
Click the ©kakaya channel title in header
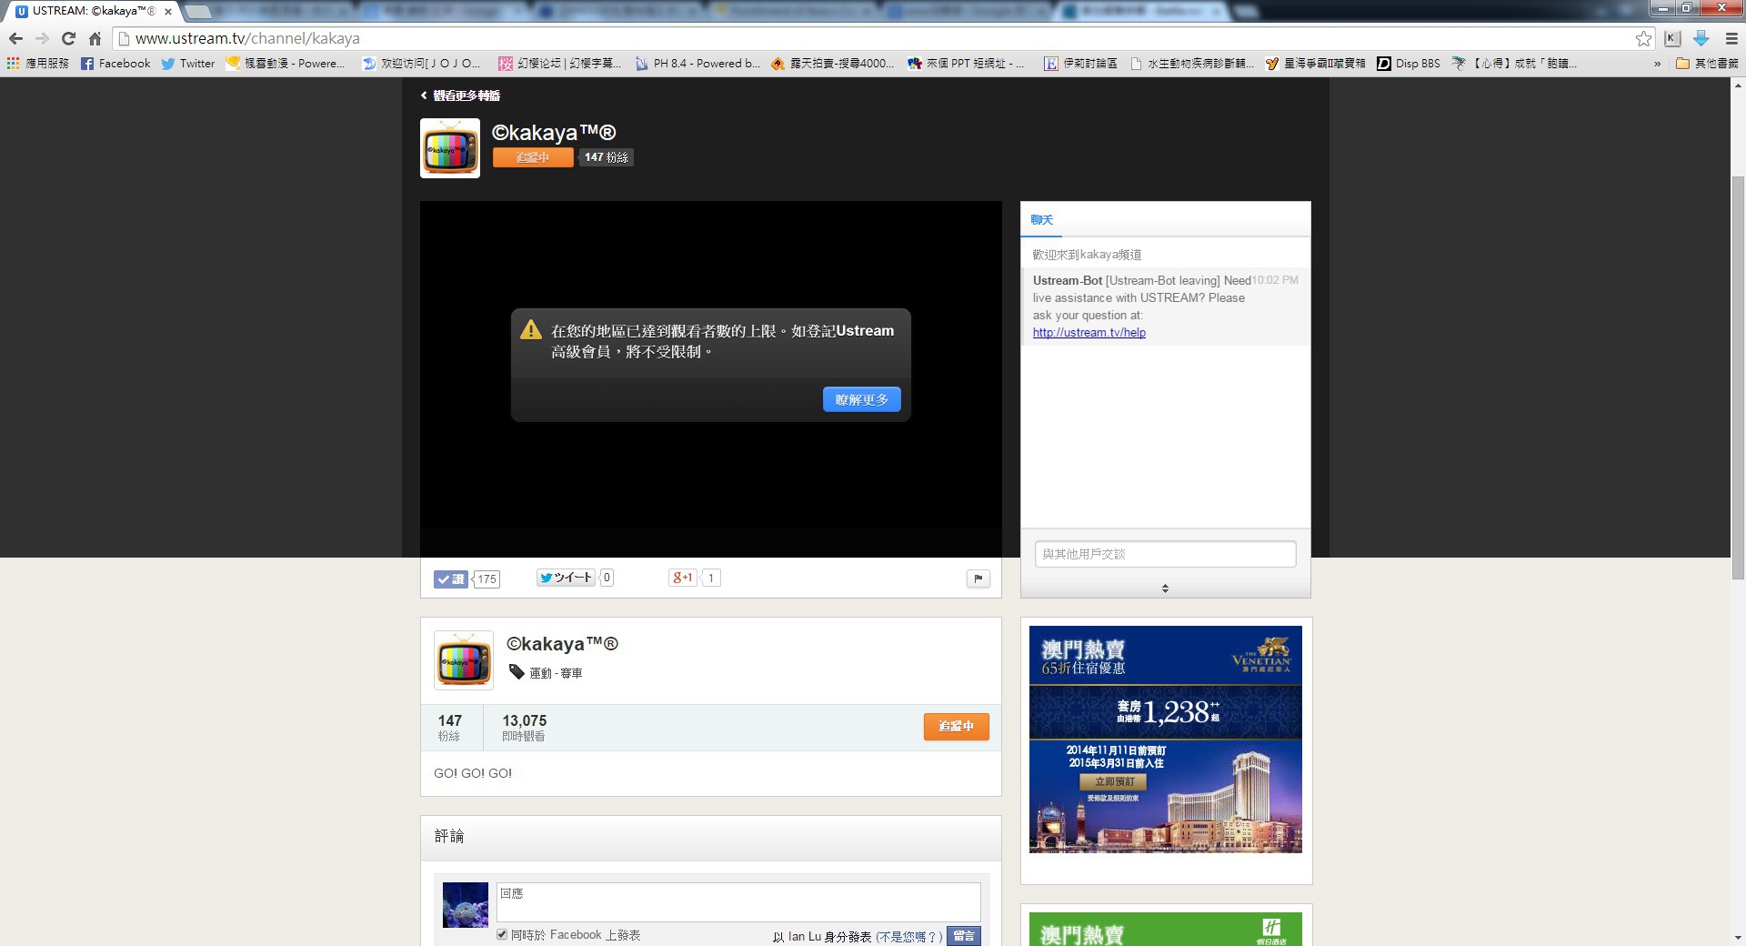554,133
